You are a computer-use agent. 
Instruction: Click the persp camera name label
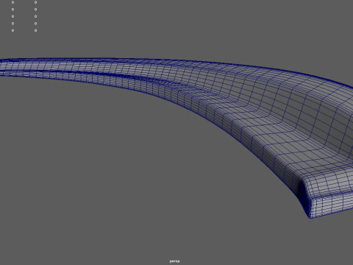coord(174,261)
